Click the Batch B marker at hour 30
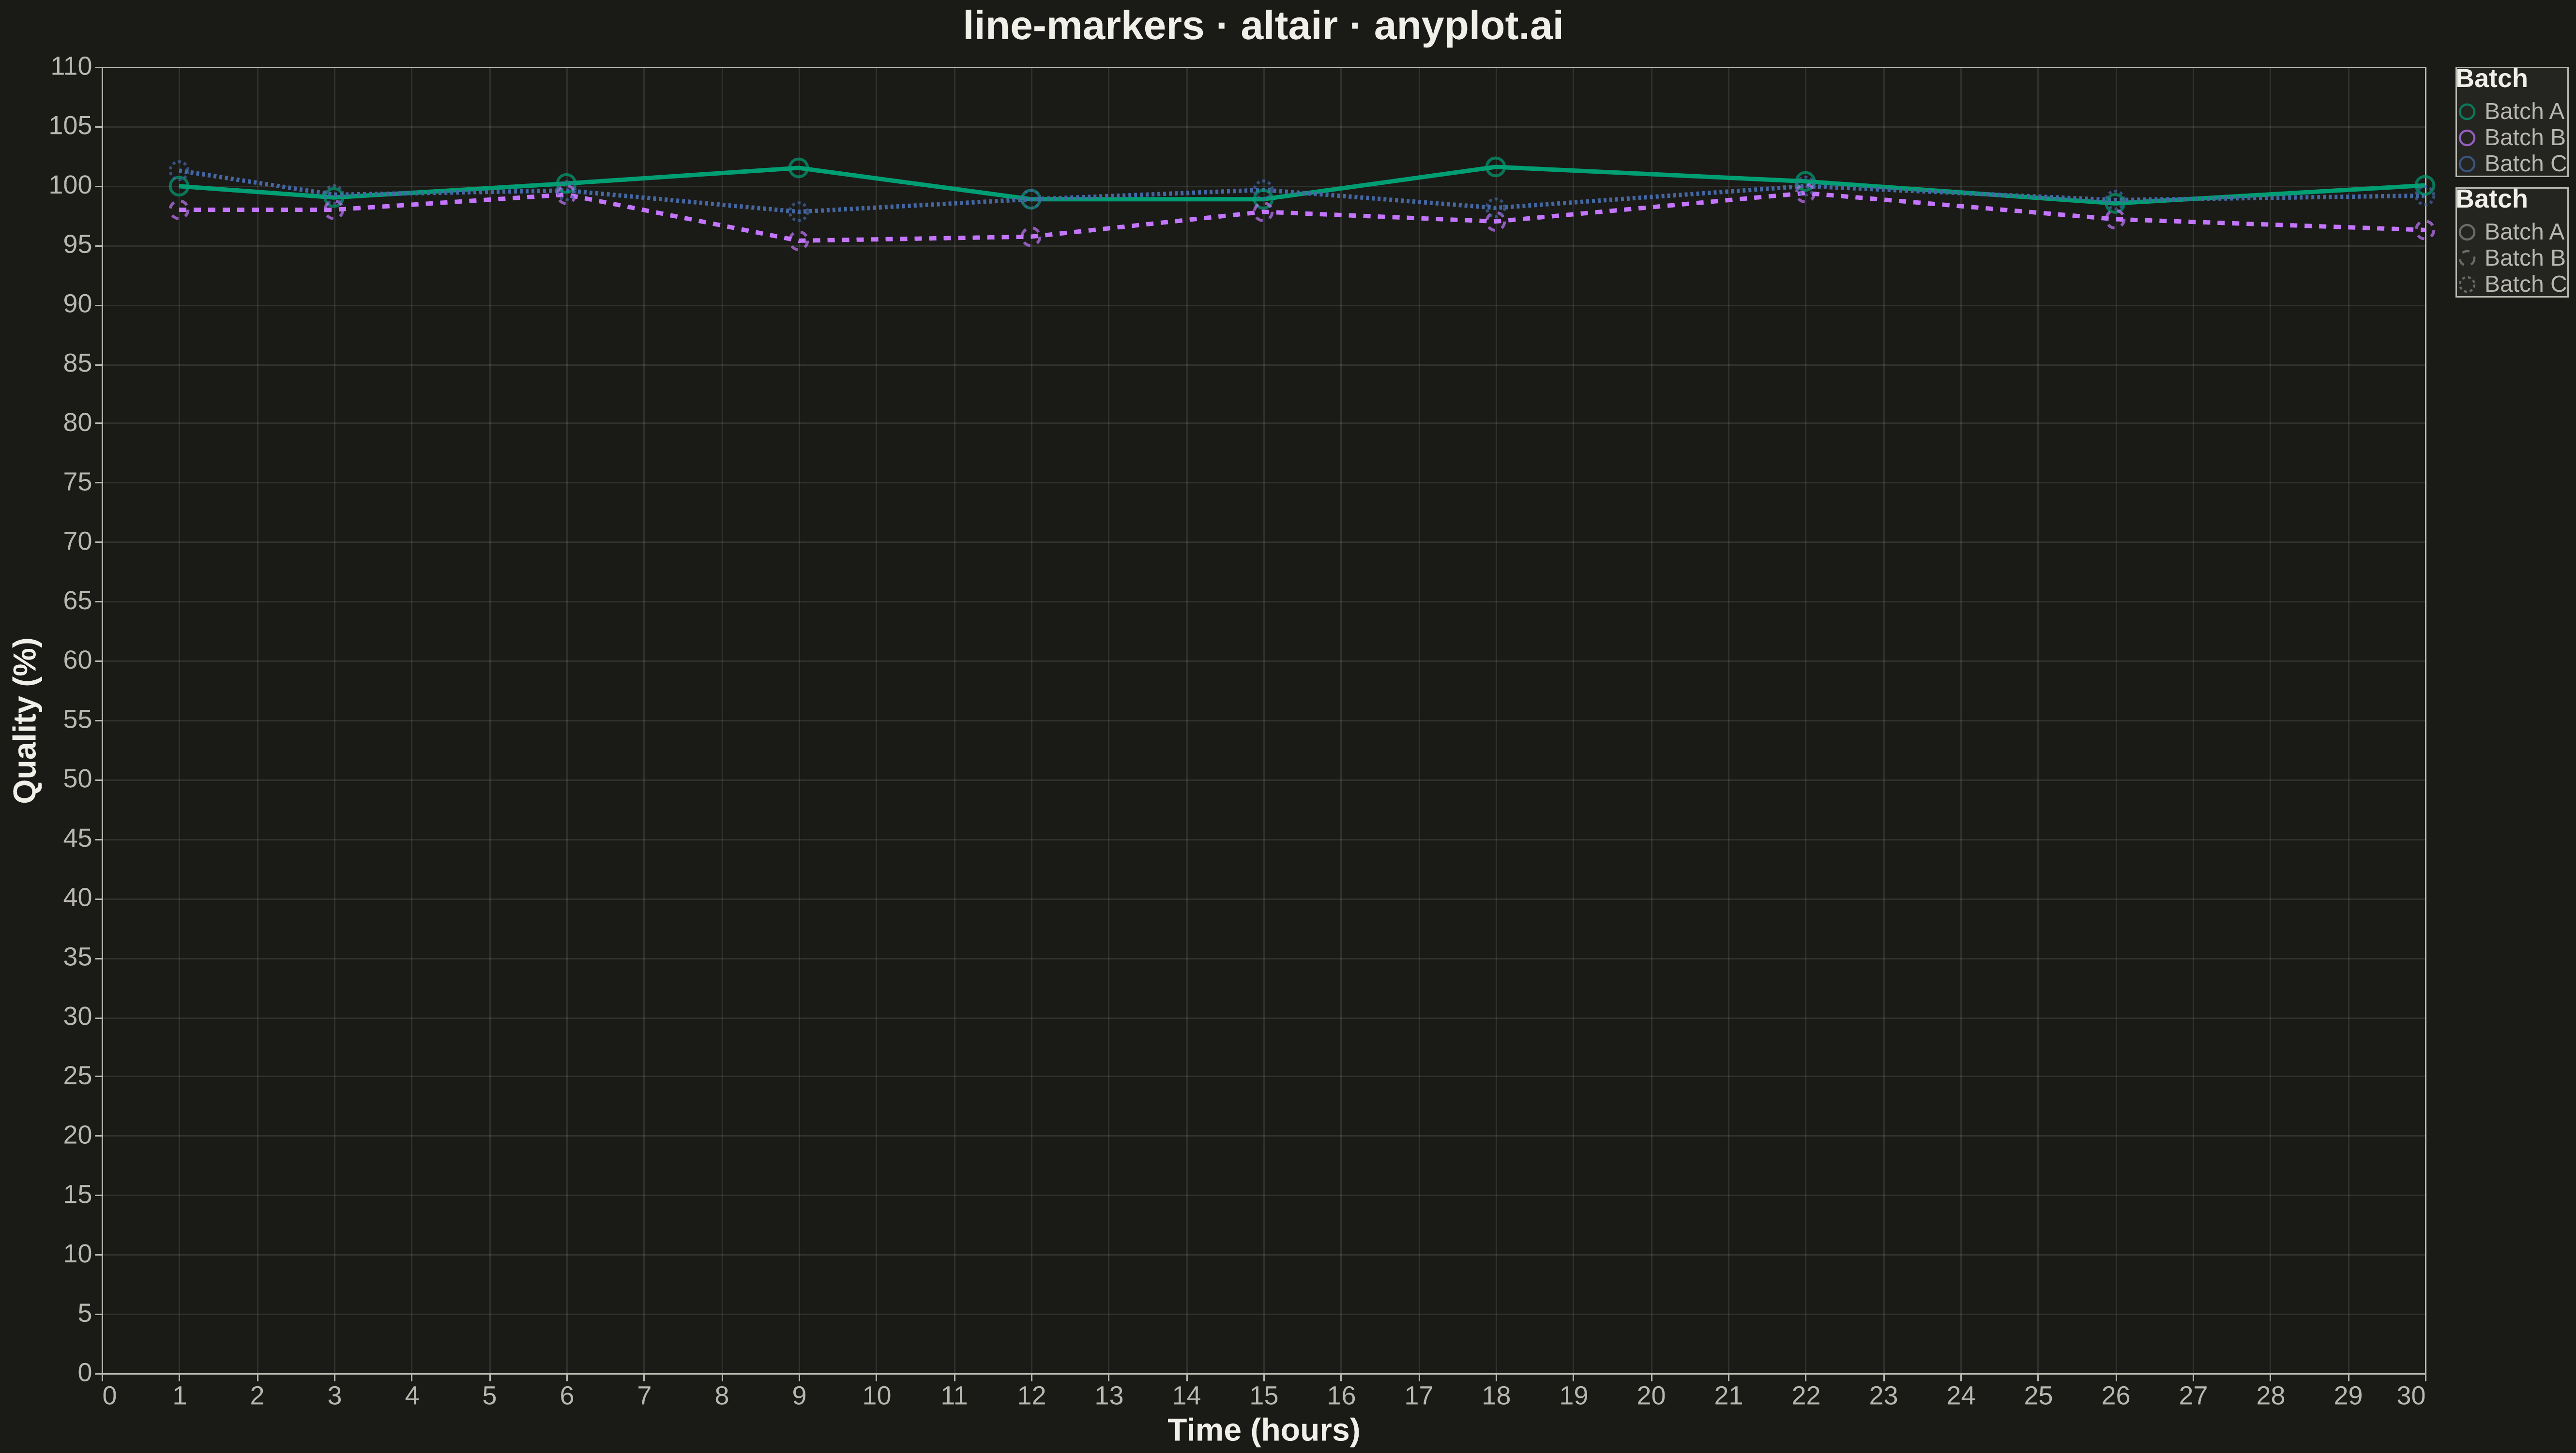 point(2424,230)
